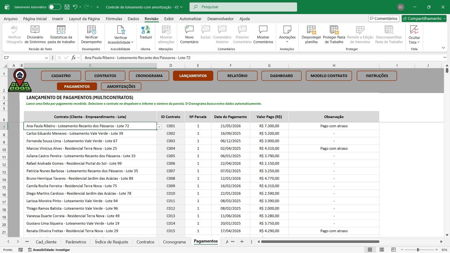Click Mostrar alterações
Viewport: 450px width, 253px height.
(166, 35)
